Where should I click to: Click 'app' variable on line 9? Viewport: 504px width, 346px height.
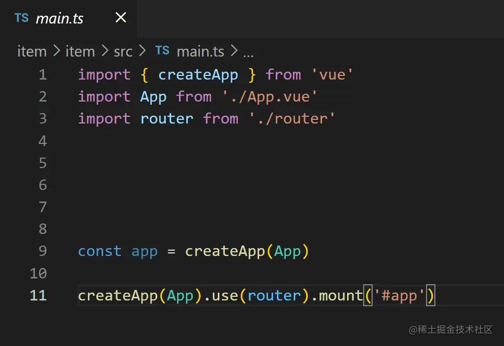click(144, 252)
